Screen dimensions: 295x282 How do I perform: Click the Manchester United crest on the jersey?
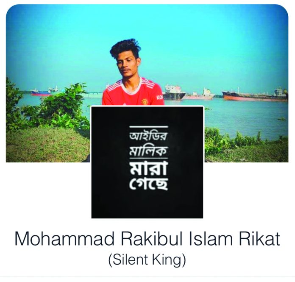[144, 102]
